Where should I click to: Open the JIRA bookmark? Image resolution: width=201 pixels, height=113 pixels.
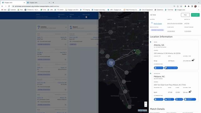50,10
